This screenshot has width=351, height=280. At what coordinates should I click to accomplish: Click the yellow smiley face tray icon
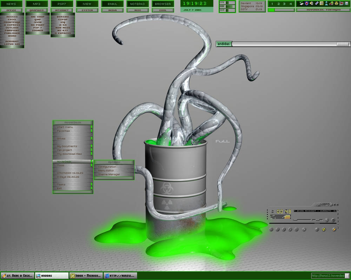(337, 3)
